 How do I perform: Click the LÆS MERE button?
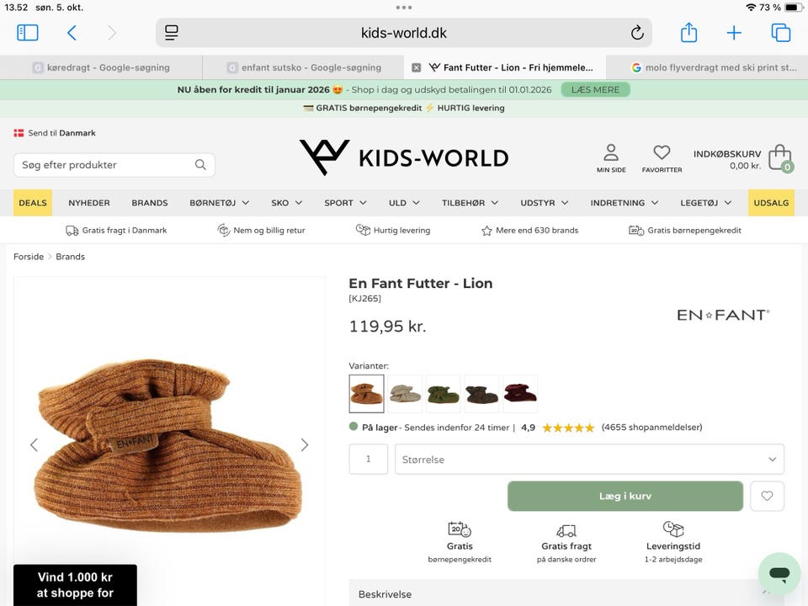595,90
